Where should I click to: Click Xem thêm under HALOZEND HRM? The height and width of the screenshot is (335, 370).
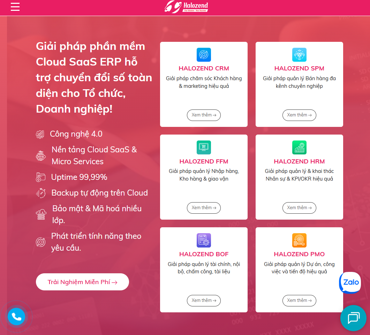(299, 208)
